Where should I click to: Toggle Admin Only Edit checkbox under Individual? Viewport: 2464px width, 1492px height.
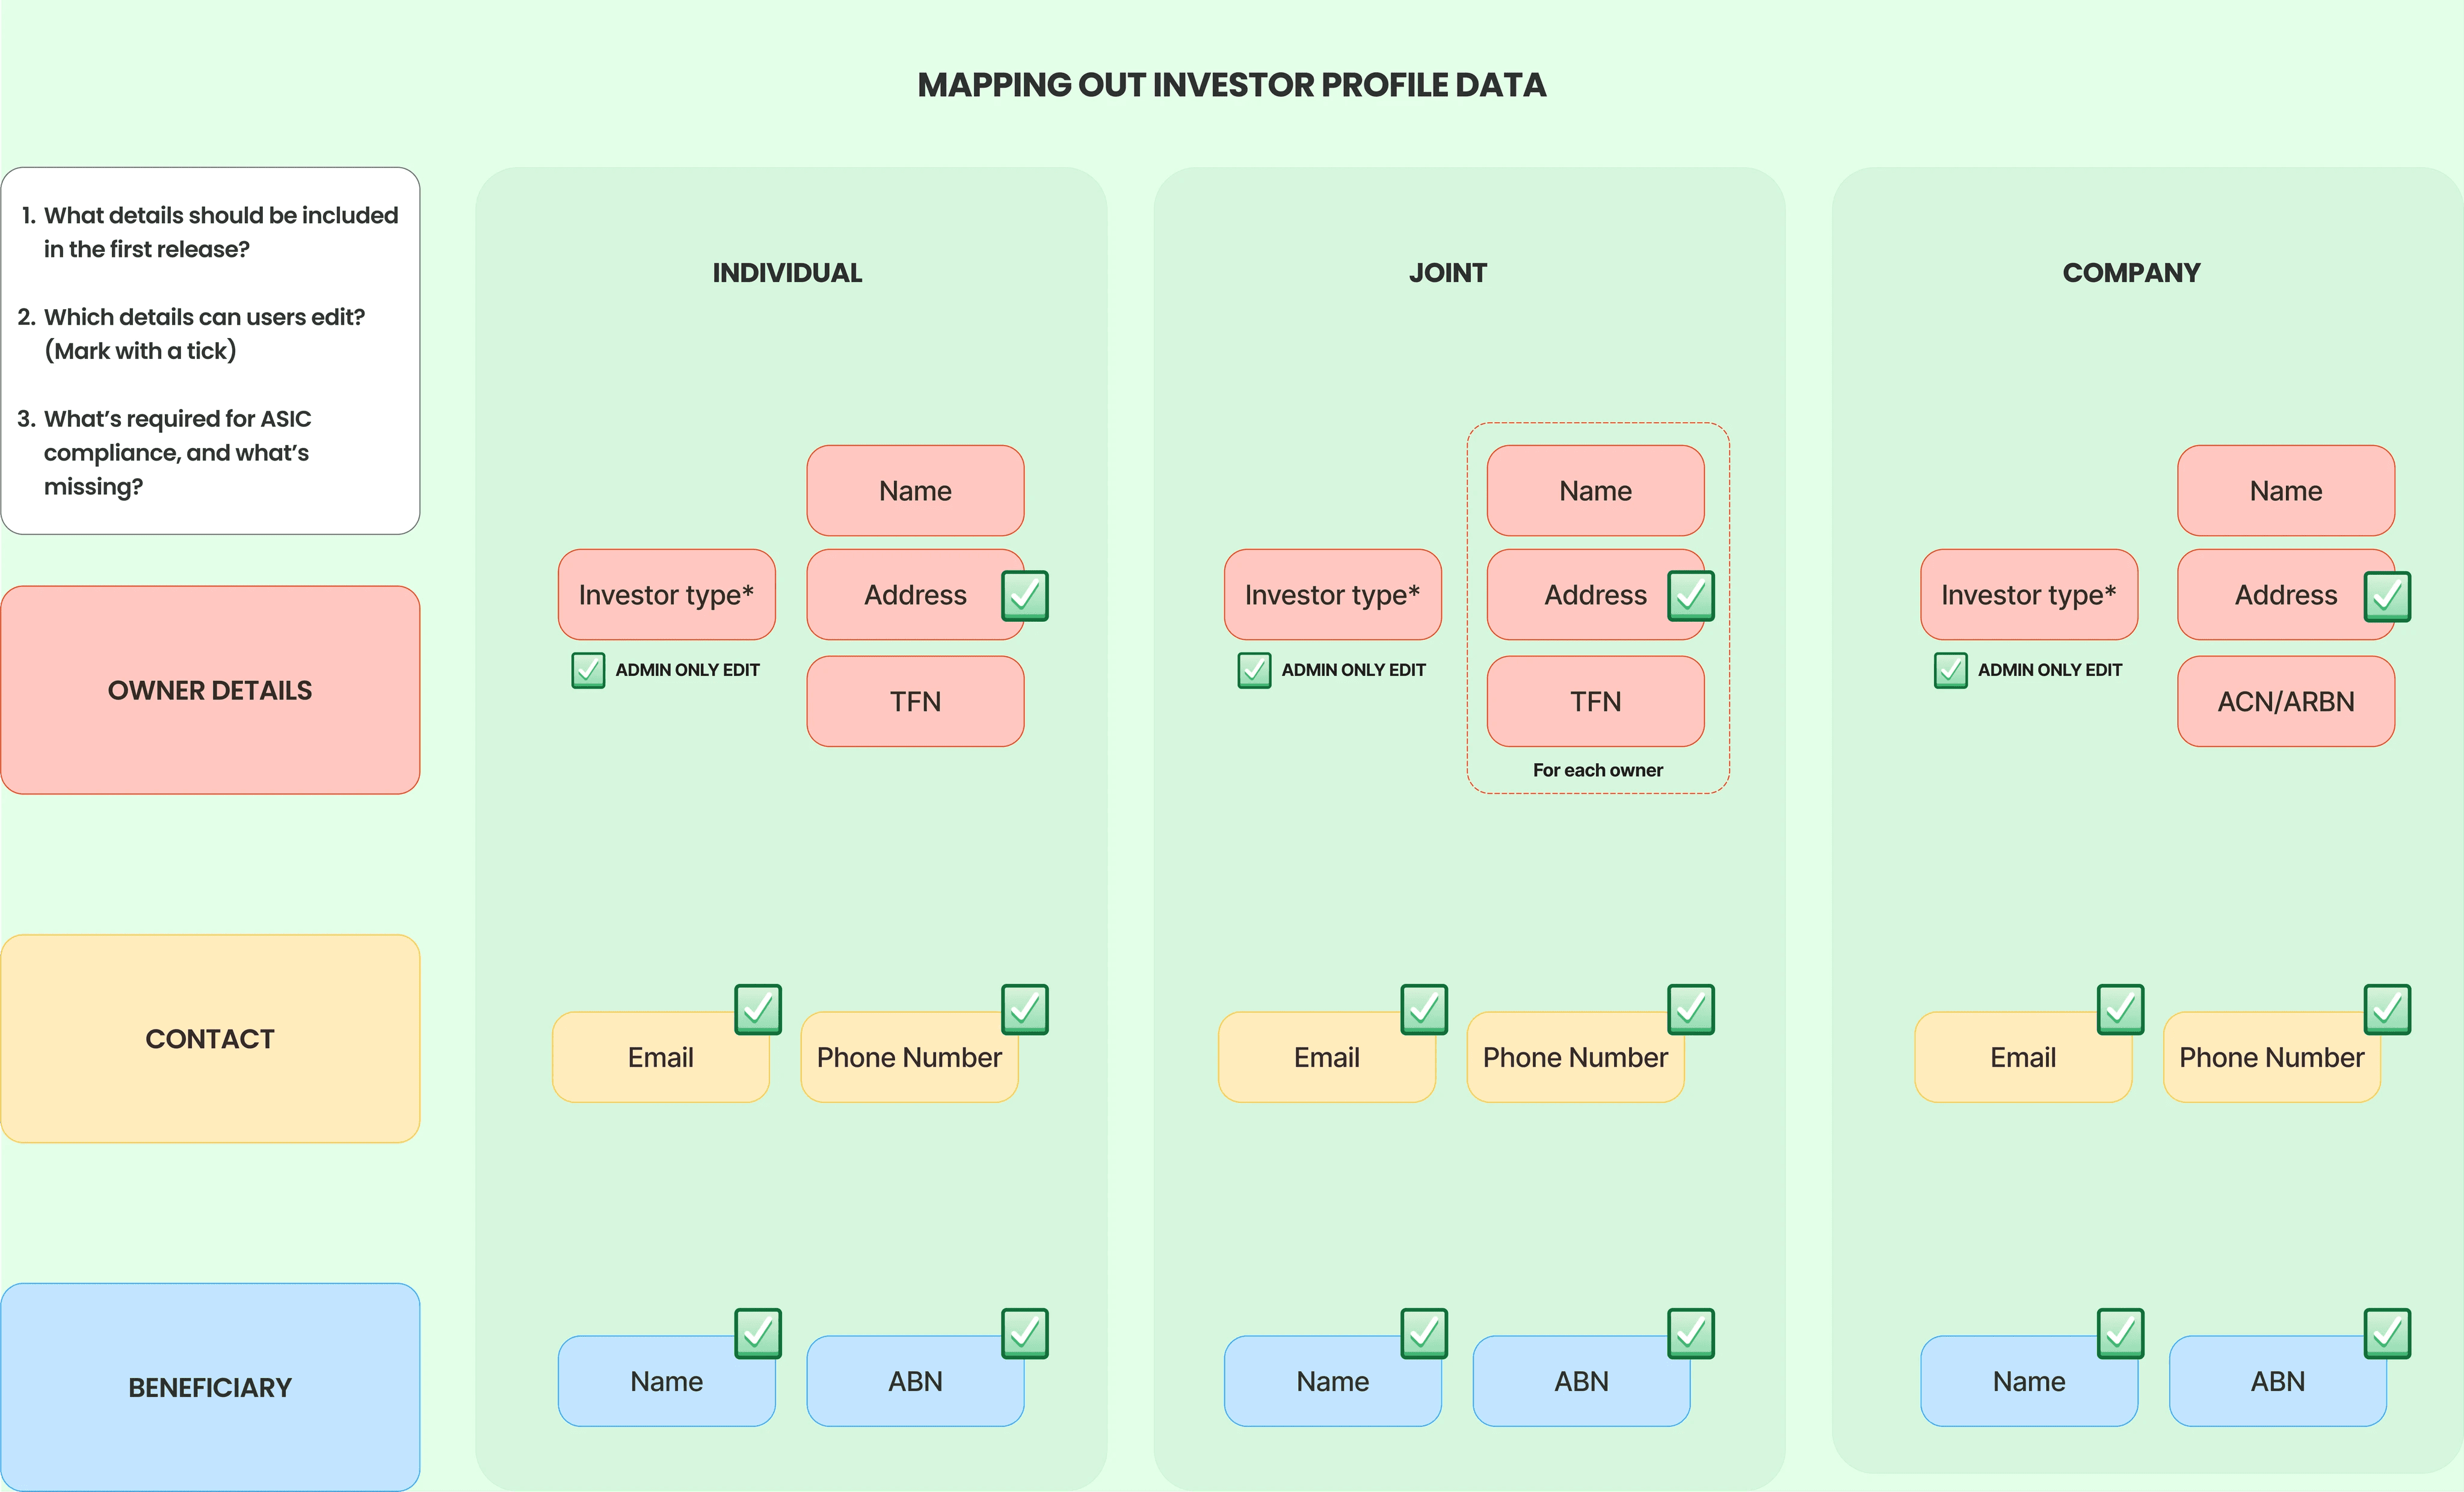[x=588, y=670]
